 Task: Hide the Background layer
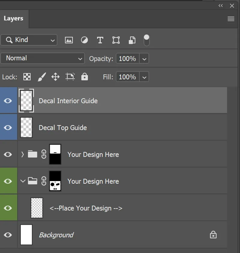point(8,235)
